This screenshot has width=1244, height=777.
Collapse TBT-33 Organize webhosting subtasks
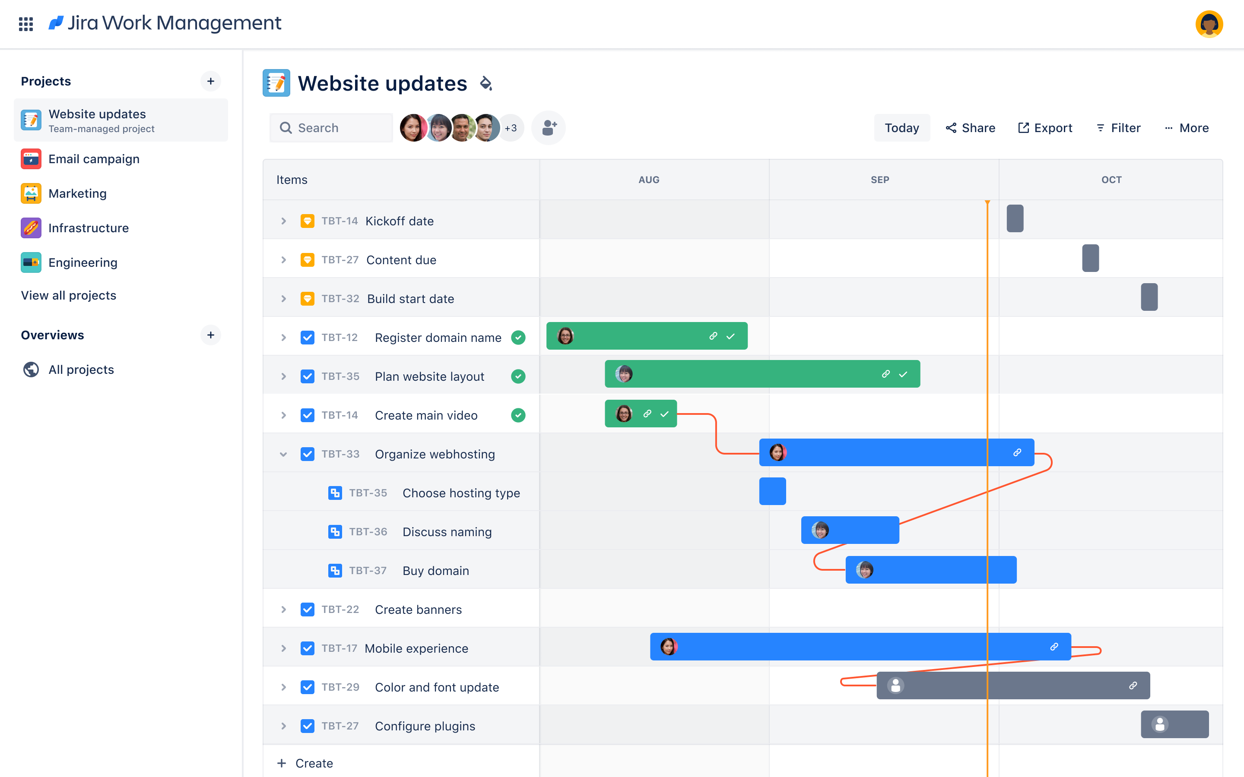(284, 454)
